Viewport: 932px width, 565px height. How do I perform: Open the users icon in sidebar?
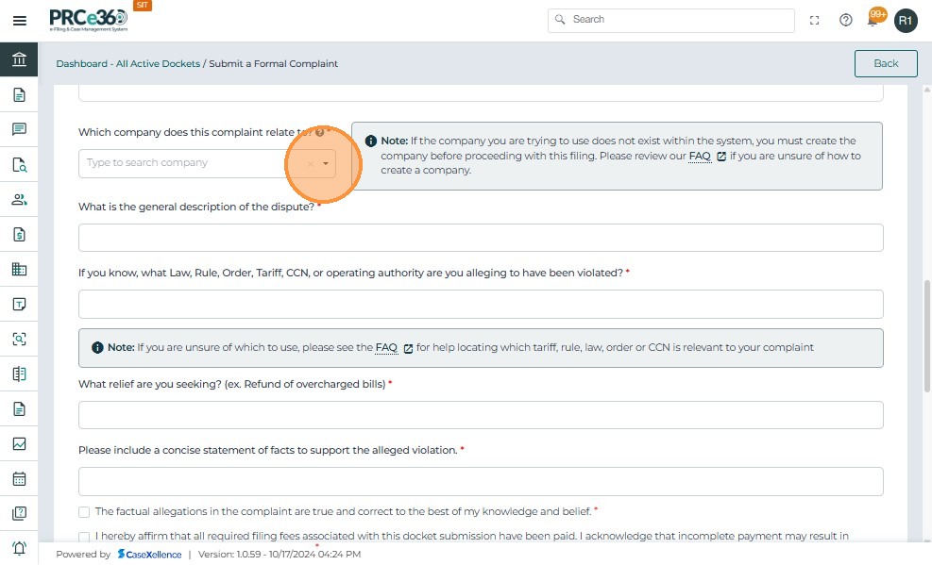19,199
